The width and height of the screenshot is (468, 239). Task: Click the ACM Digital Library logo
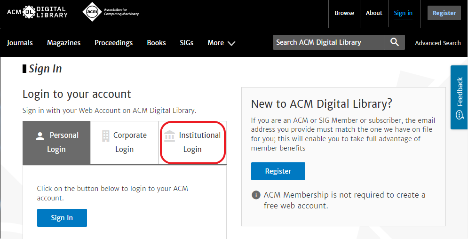tap(37, 12)
